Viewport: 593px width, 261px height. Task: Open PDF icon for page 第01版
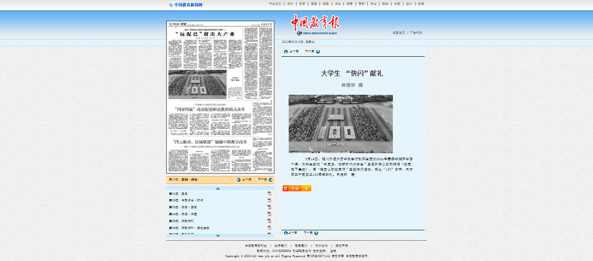click(x=269, y=193)
